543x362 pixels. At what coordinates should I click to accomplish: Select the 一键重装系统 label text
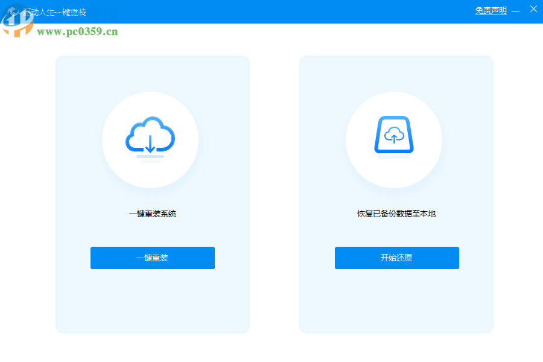153,214
